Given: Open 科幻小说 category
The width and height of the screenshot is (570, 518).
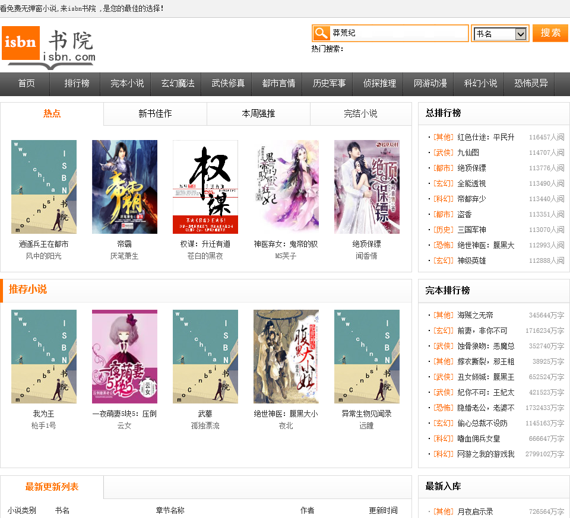Looking at the screenshot, I should [x=480, y=84].
